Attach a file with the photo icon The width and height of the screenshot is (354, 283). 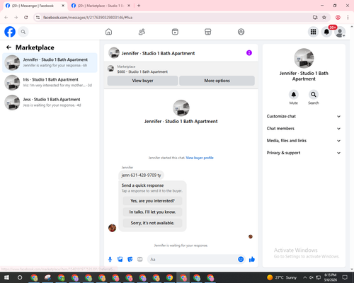coord(120,260)
